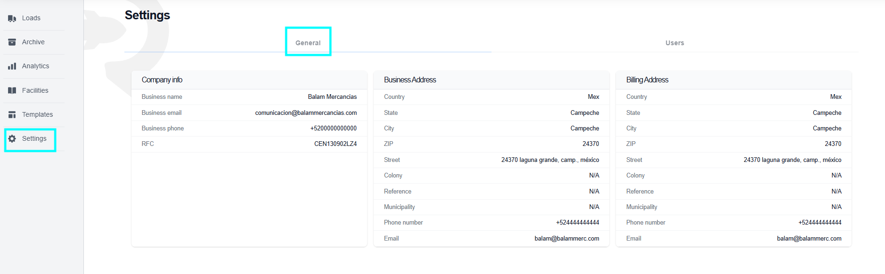This screenshot has height=274, width=885.
Task: Click Billing Address State value Campeche
Action: pyautogui.click(x=827, y=113)
